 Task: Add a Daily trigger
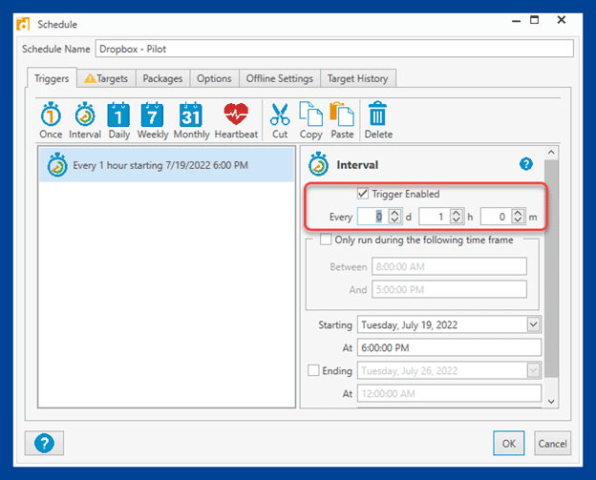[x=119, y=120]
